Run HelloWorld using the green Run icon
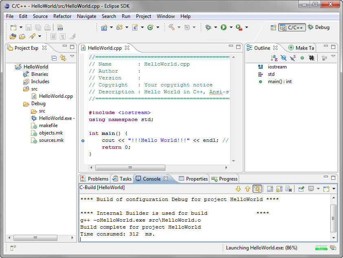The width and height of the screenshot is (343, 258). click(x=223, y=27)
